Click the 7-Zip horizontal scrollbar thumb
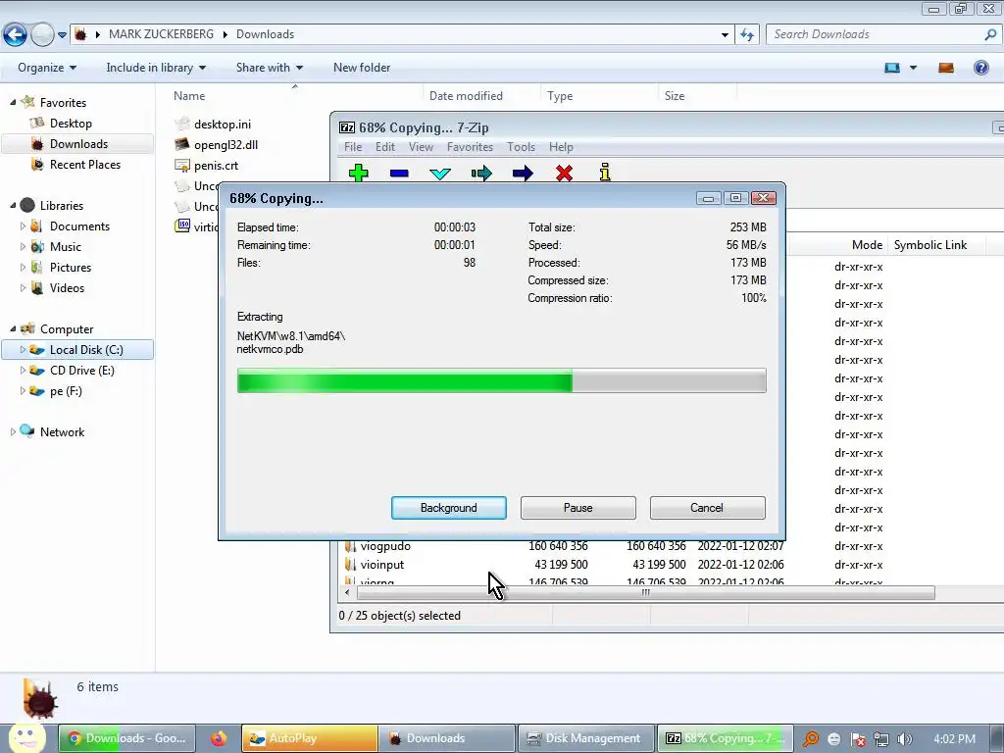Screen dimensions: 1004x753 [645, 593]
